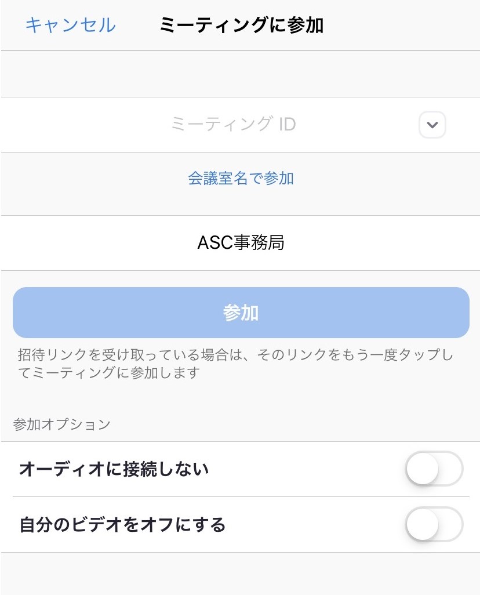Cancel joining the meeting
The image size is (480, 595).
pyautogui.click(x=71, y=25)
